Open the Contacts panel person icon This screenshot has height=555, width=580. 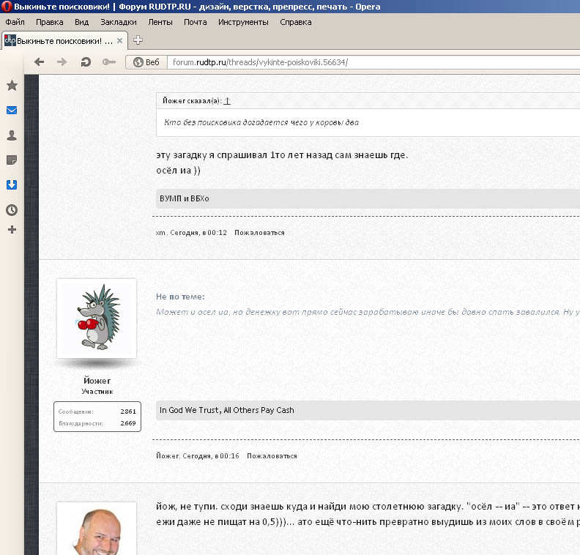point(12,135)
